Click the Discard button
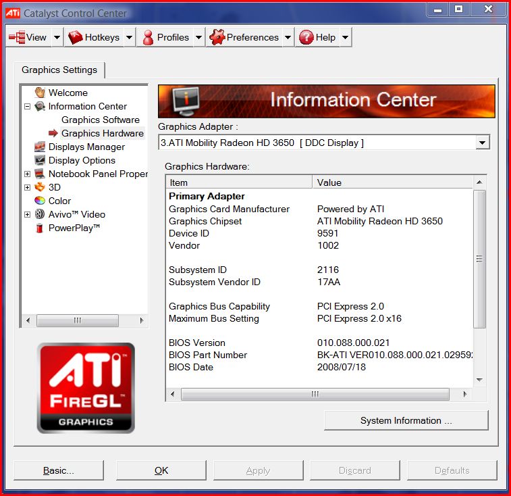 [x=355, y=470]
